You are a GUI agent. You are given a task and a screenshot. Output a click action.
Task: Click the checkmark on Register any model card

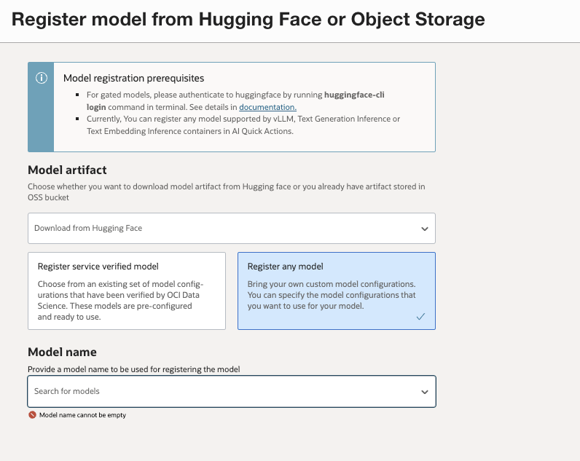tap(420, 317)
